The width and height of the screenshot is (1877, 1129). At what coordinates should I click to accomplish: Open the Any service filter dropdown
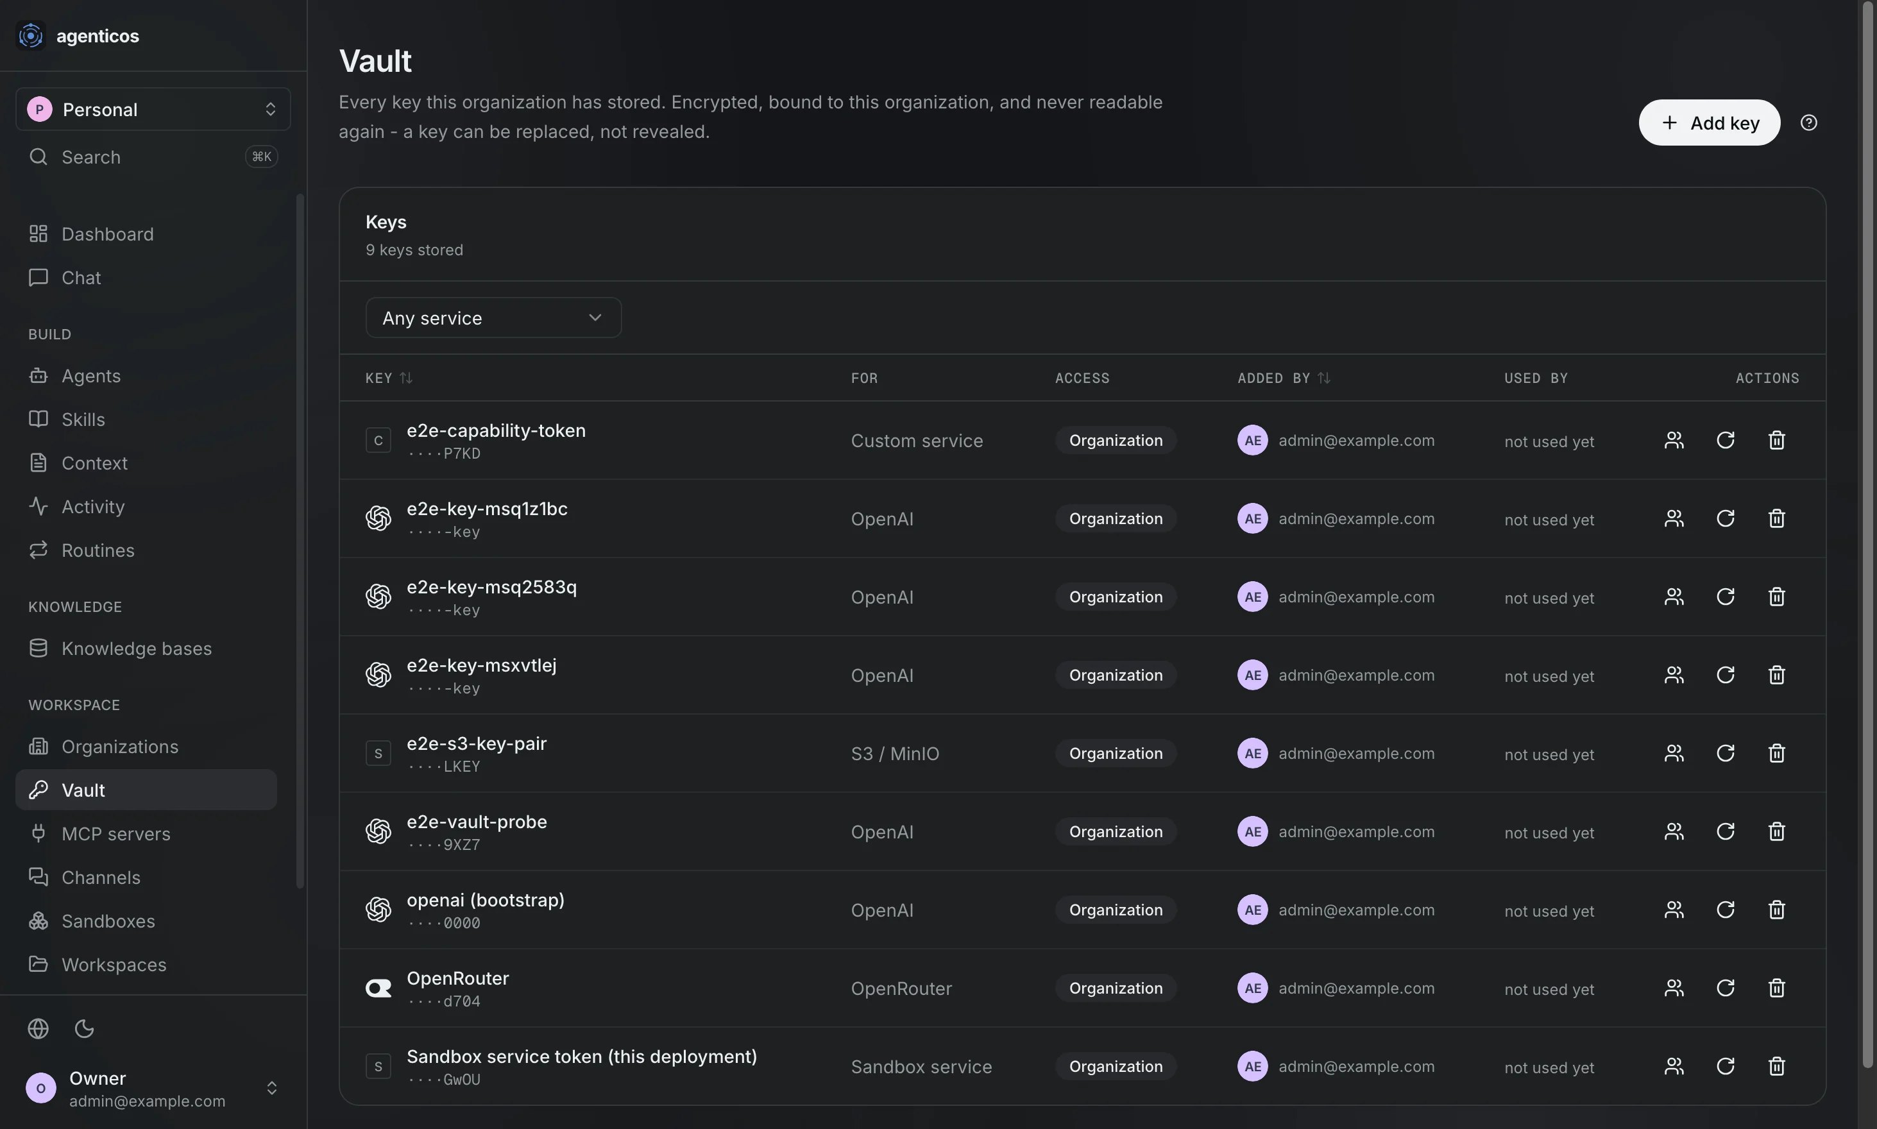pos(493,318)
